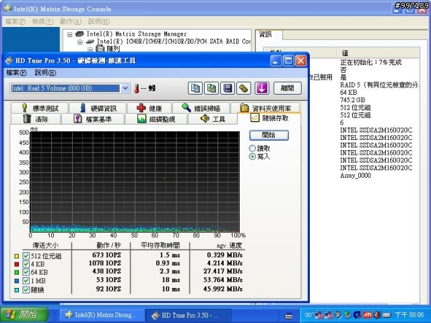Open Storage Console 說明 Help menu

click(x=99, y=21)
